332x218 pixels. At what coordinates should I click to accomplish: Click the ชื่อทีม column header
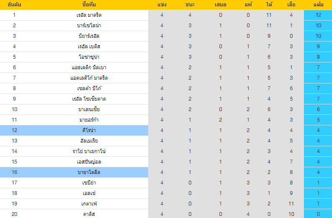point(89,5)
